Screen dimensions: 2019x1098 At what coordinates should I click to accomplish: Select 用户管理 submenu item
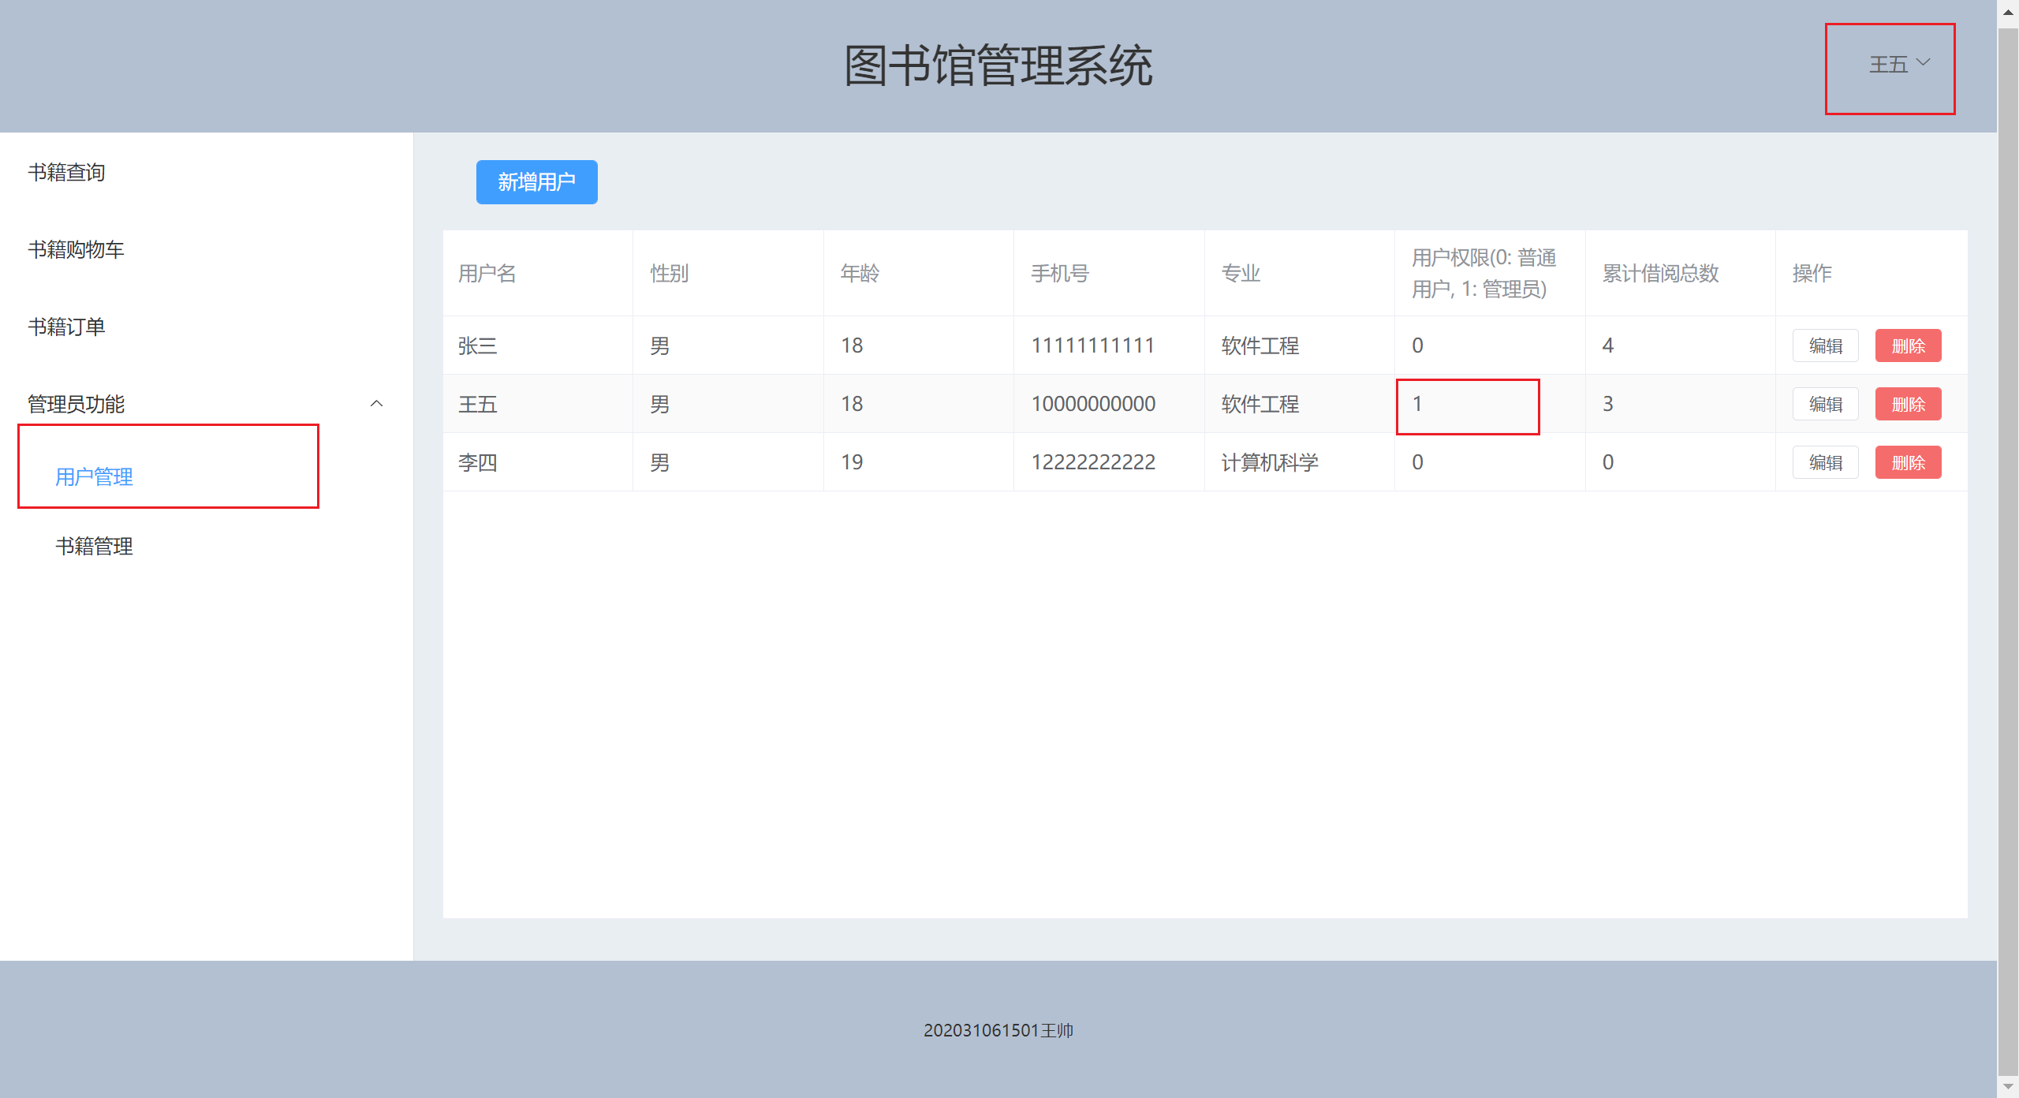coord(95,476)
